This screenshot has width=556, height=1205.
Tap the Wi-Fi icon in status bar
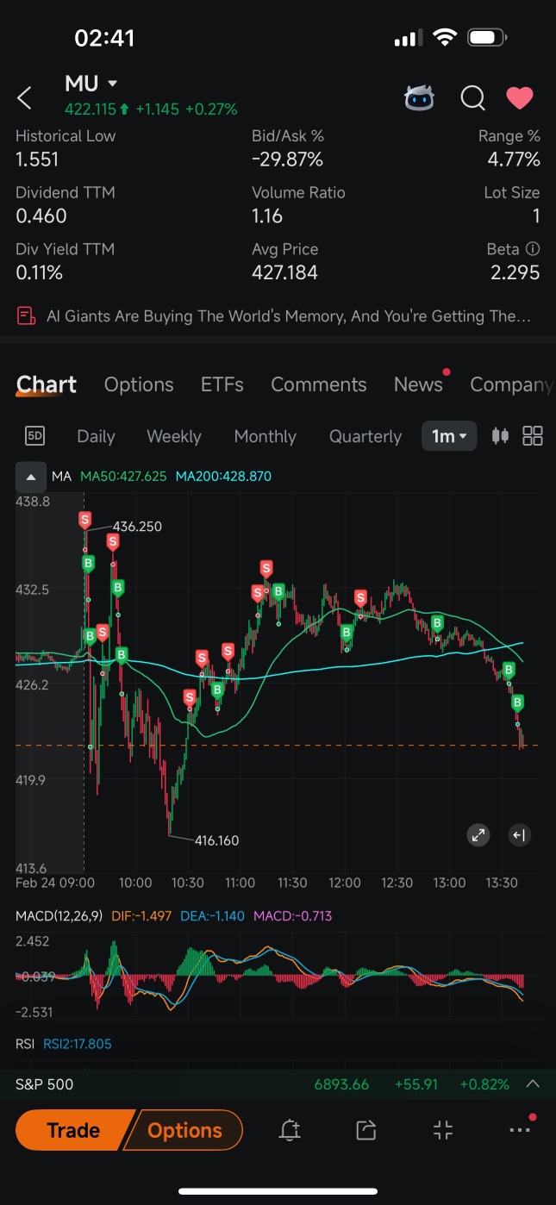pyautogui.click(x=445, y=38)
